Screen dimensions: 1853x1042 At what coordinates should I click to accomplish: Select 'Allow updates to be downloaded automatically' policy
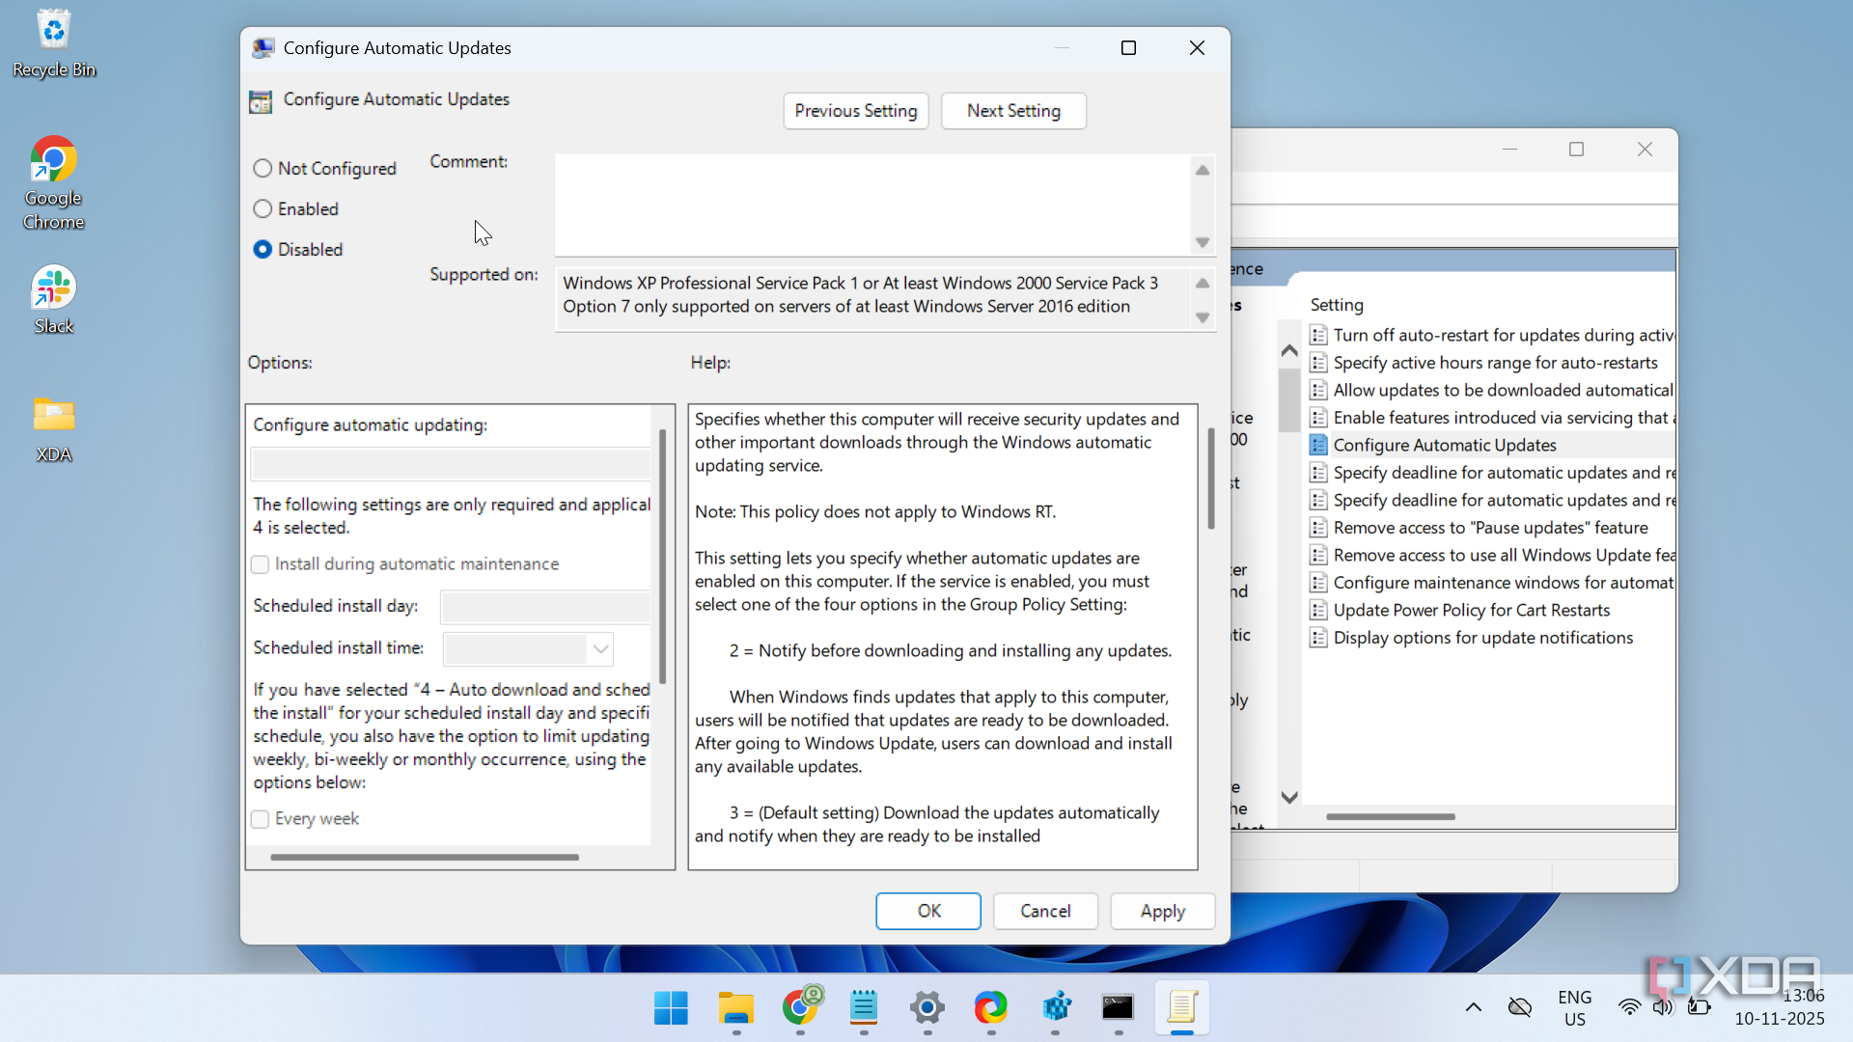pos(1493,390)
